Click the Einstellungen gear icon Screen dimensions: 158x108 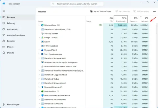tap(4, 105)
